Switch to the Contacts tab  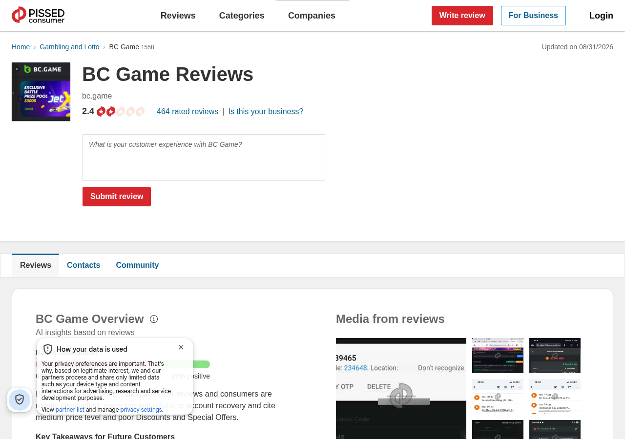tap(83, 265)
